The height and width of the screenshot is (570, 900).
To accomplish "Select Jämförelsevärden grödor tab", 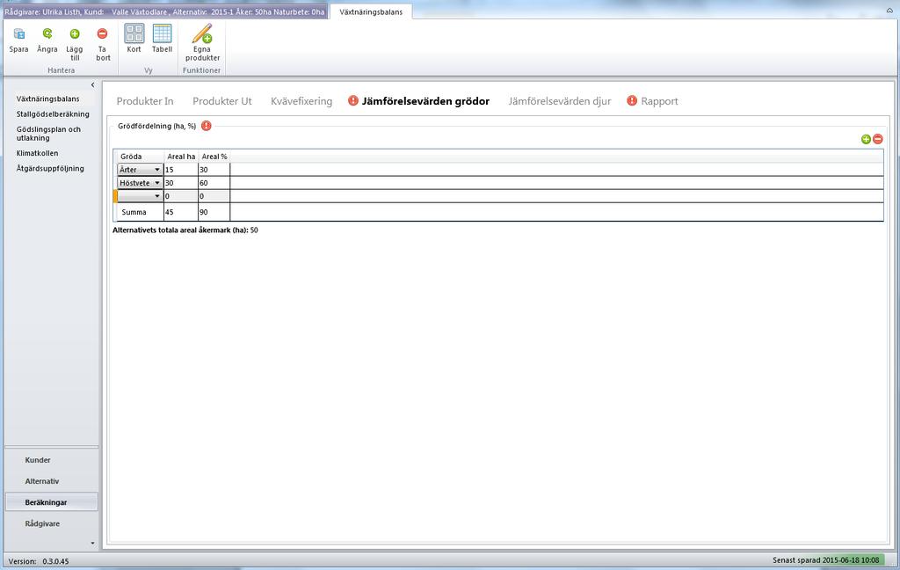I will pyautogui.click(x=425, y=101).
